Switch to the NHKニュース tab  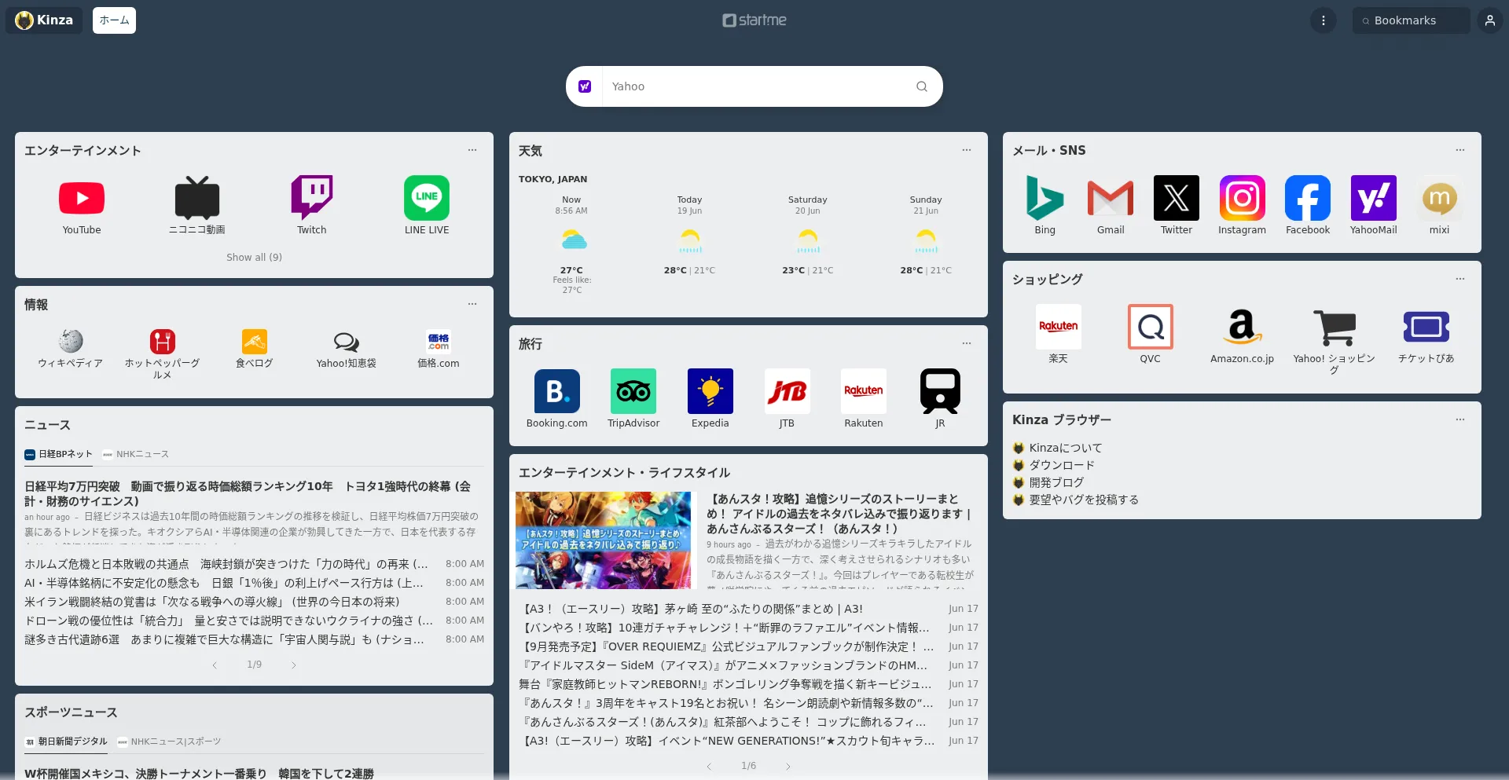136,454
